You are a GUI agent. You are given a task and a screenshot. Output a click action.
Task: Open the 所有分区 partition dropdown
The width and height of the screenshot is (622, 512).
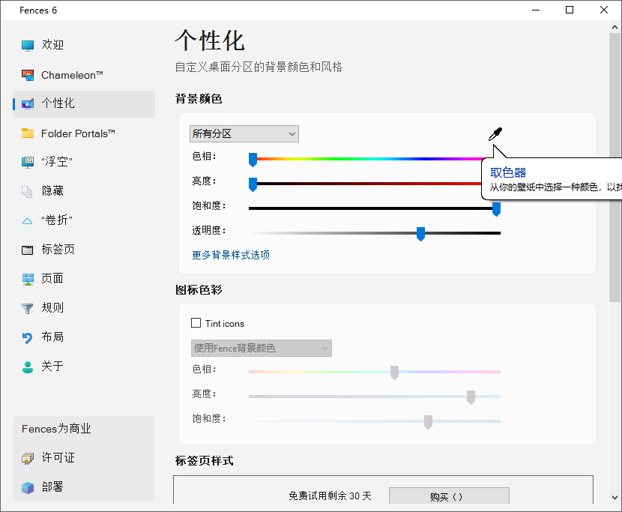pos(244,133)
